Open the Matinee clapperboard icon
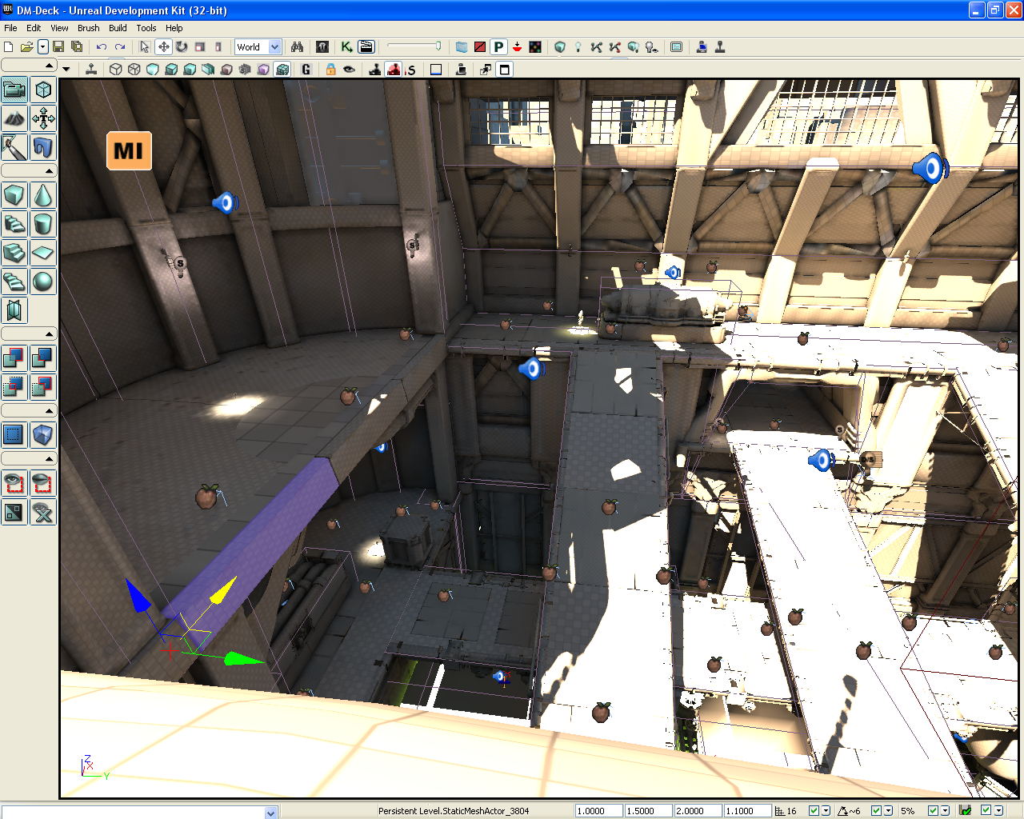1024x819 pixels. pyautogui.click(x=366, y=47)
